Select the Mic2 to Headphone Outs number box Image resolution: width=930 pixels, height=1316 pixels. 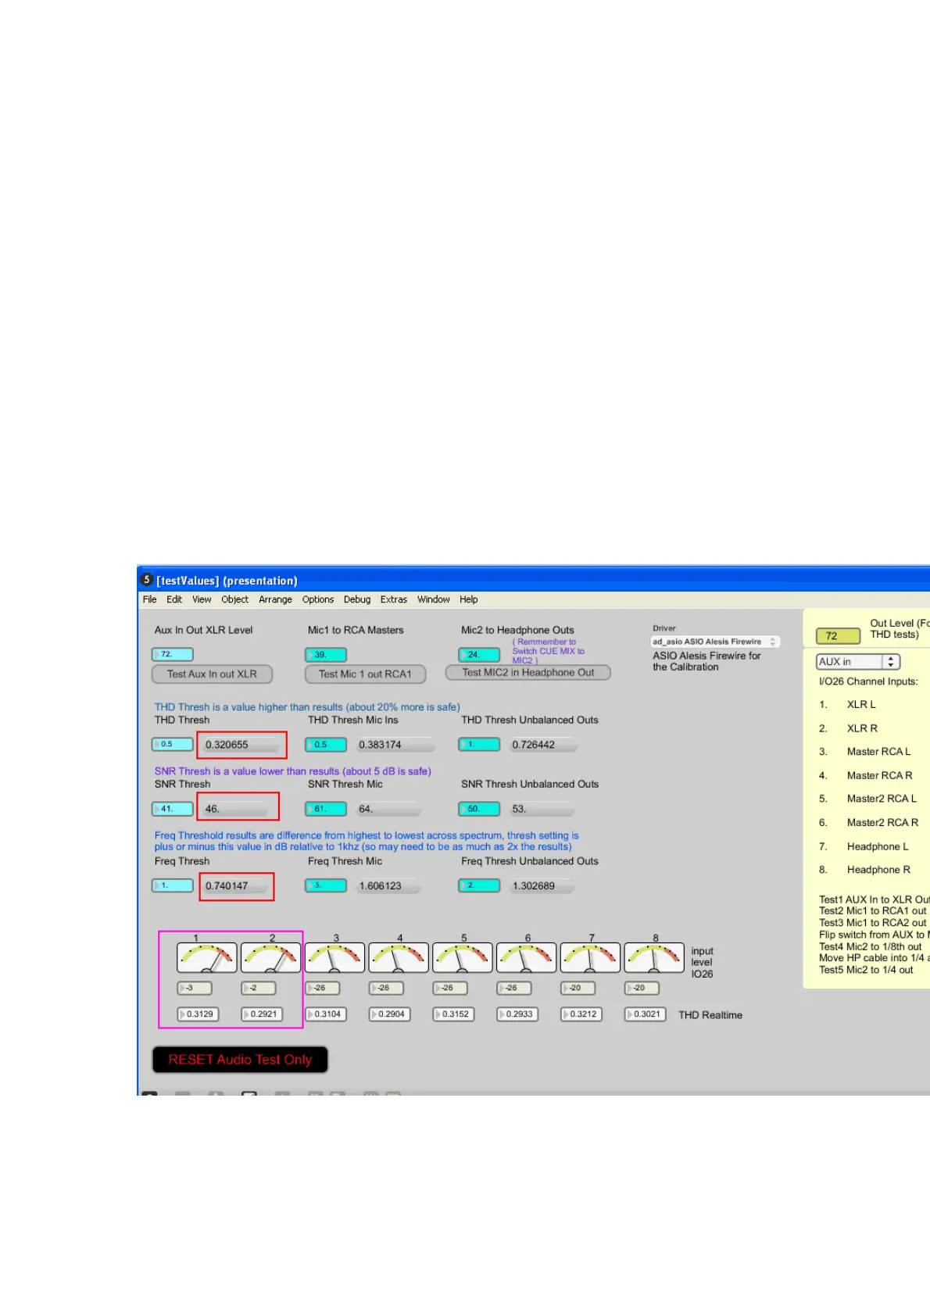478,654
